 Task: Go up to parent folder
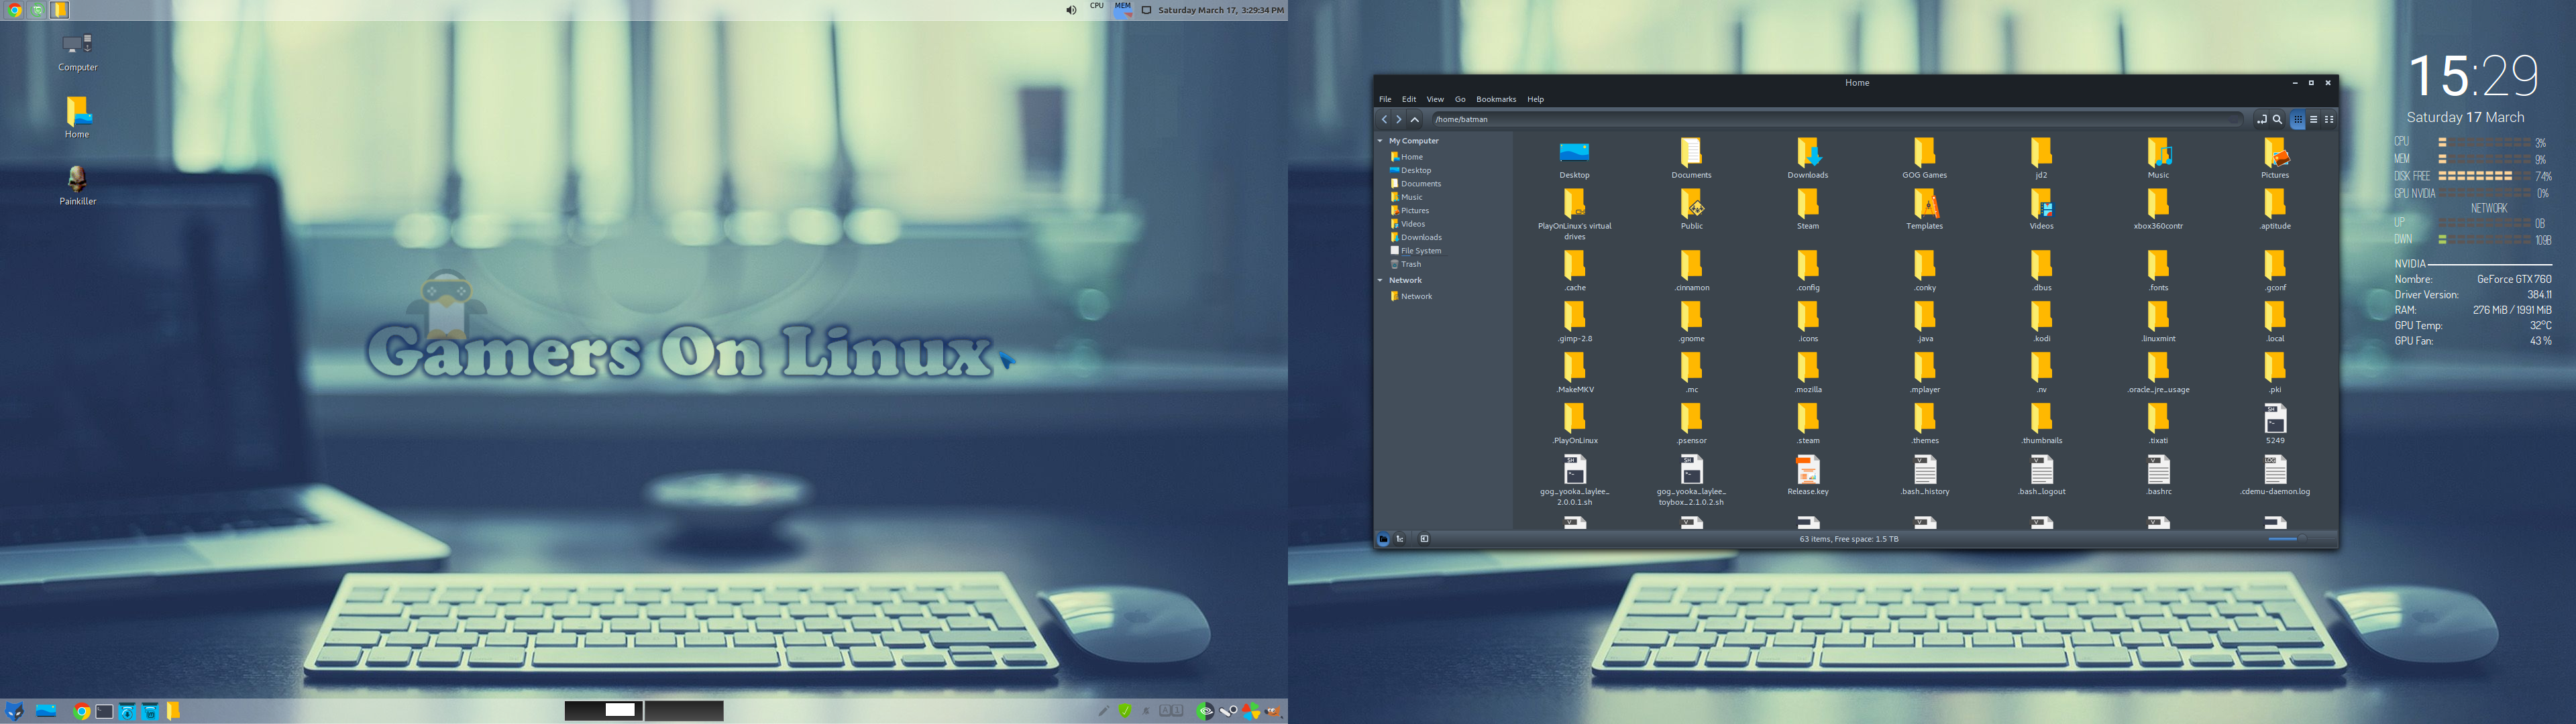(x=1415, y=119)
